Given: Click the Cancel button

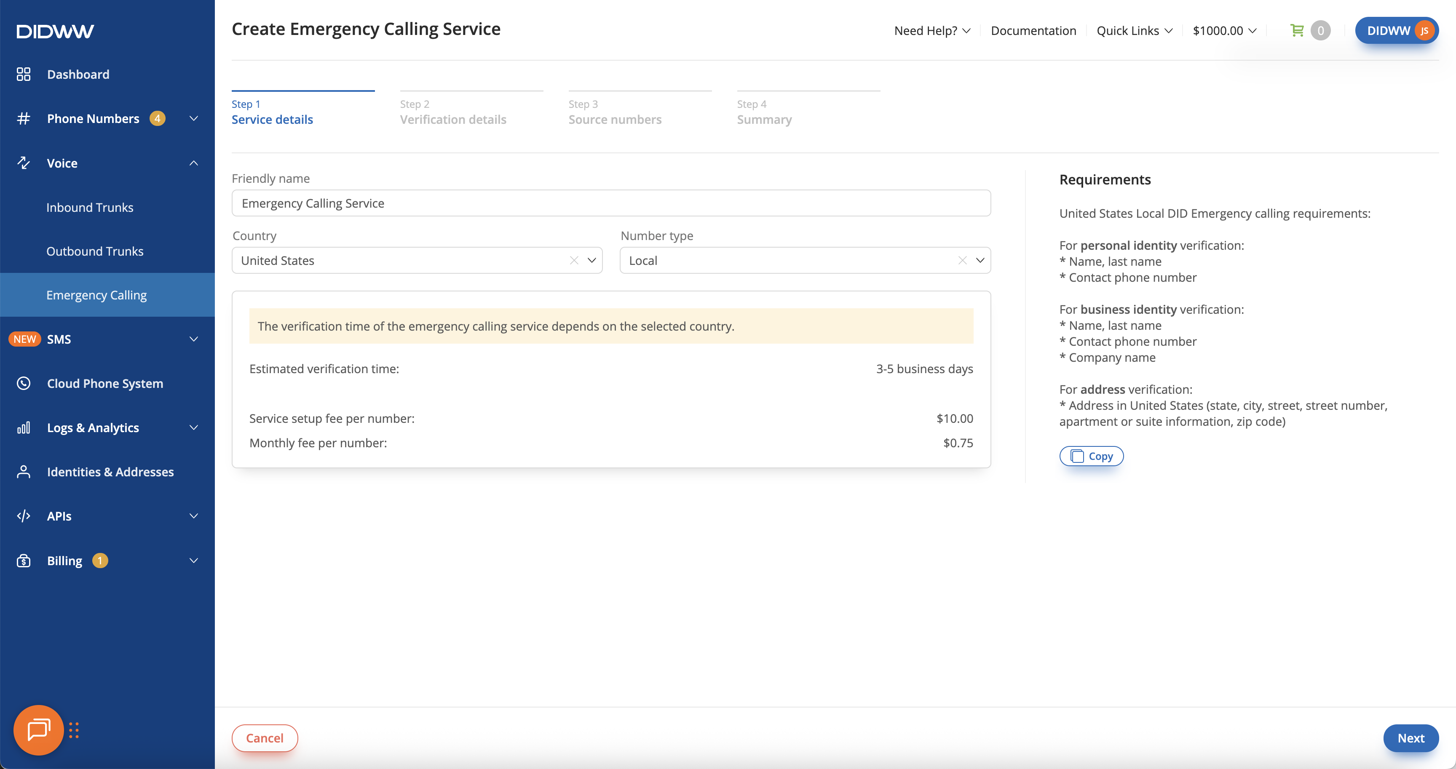Looking at the screenshot, I should 265,738.
